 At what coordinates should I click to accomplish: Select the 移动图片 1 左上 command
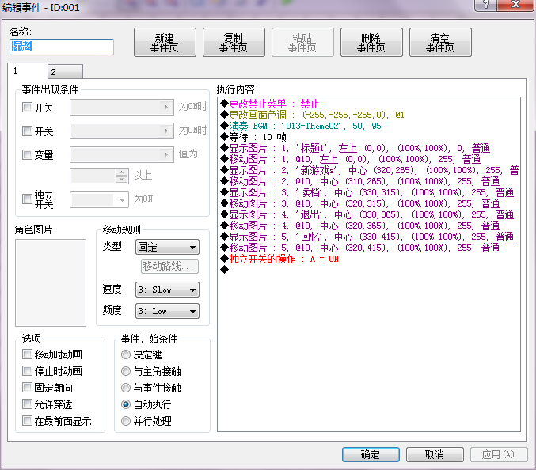(x=351, y=159)
